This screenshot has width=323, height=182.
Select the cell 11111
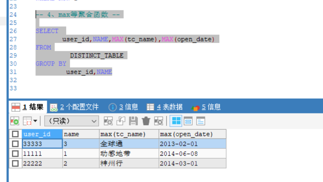tap(42, 154)
